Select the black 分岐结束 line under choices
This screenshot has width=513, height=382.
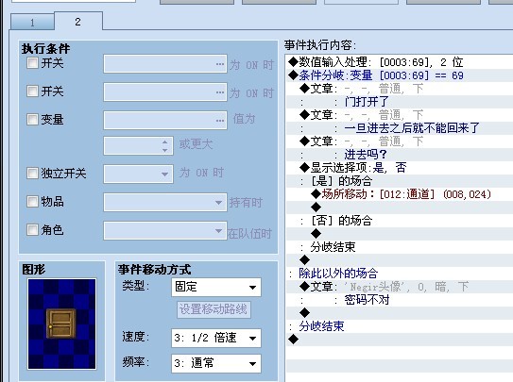[x=400, y=247]
